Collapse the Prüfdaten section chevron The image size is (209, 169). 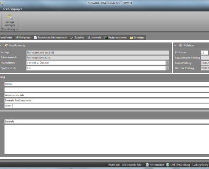[x=175, y=46]
